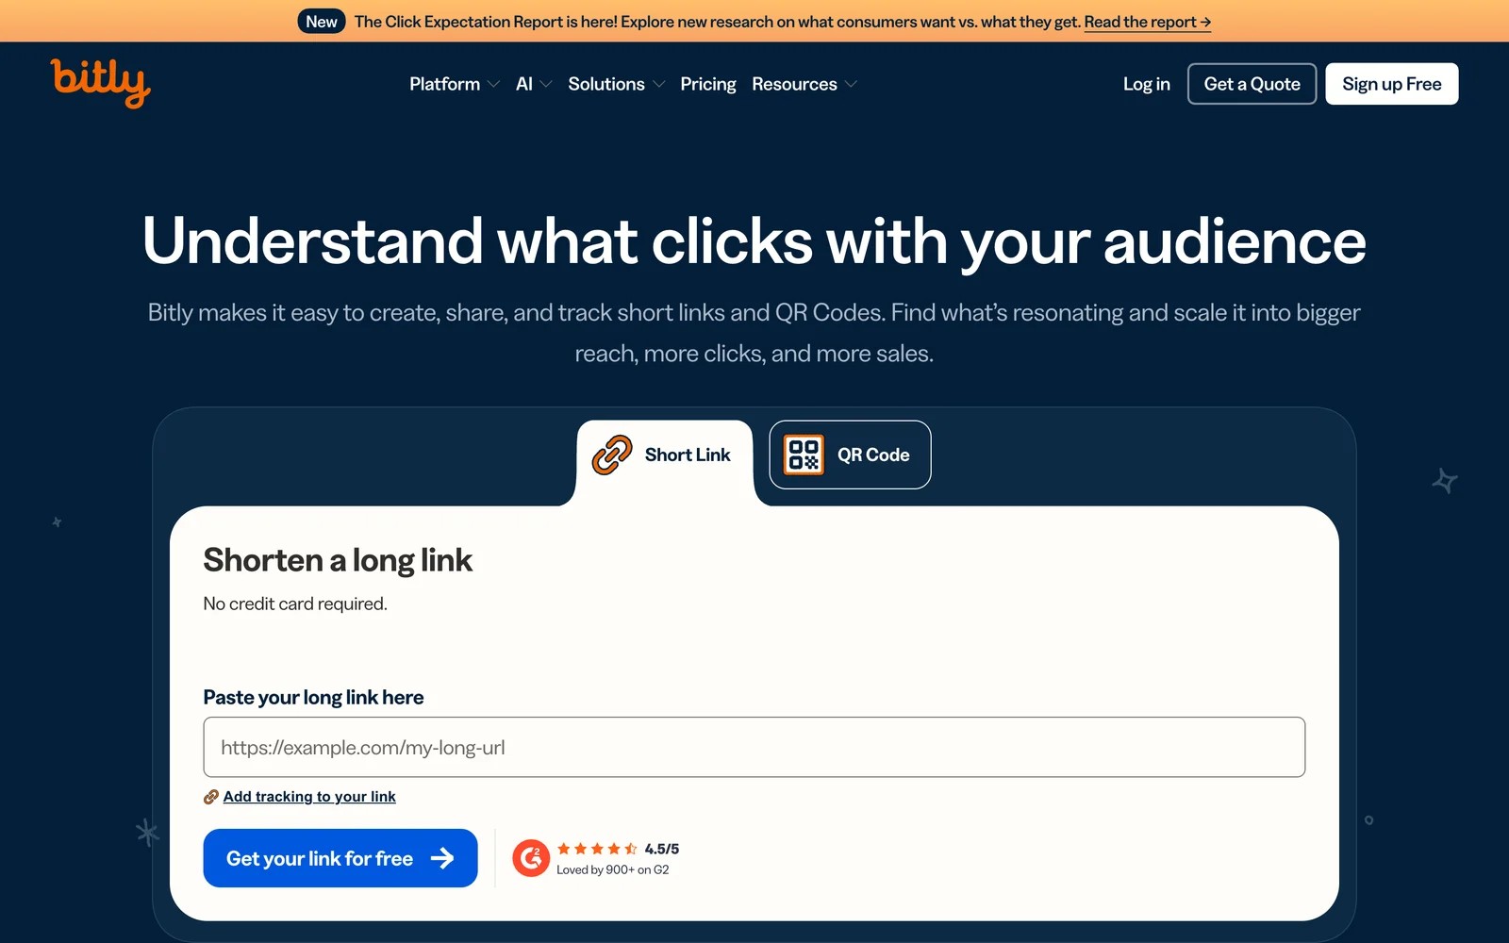The height and width of the screenshot is (943, 1509).
Task: Expand the Solutions menu chevron
Action: click(x=659, y=84)
